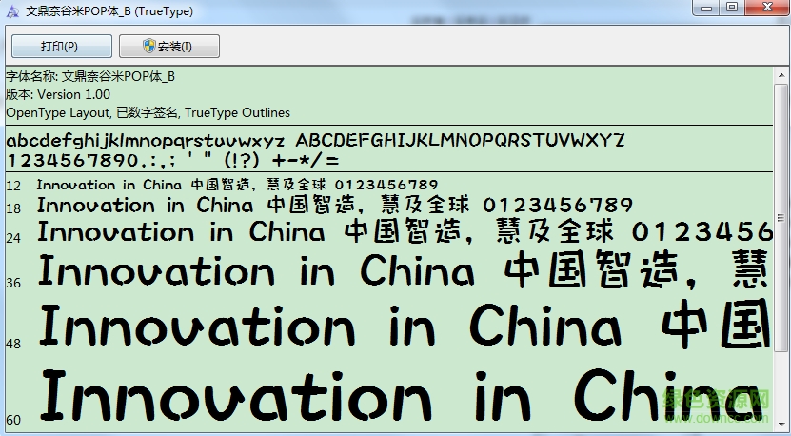This screenshot has height=436, width=791.
Task: Click the 24-point Innovation in China sample
Action: (405, 231)
